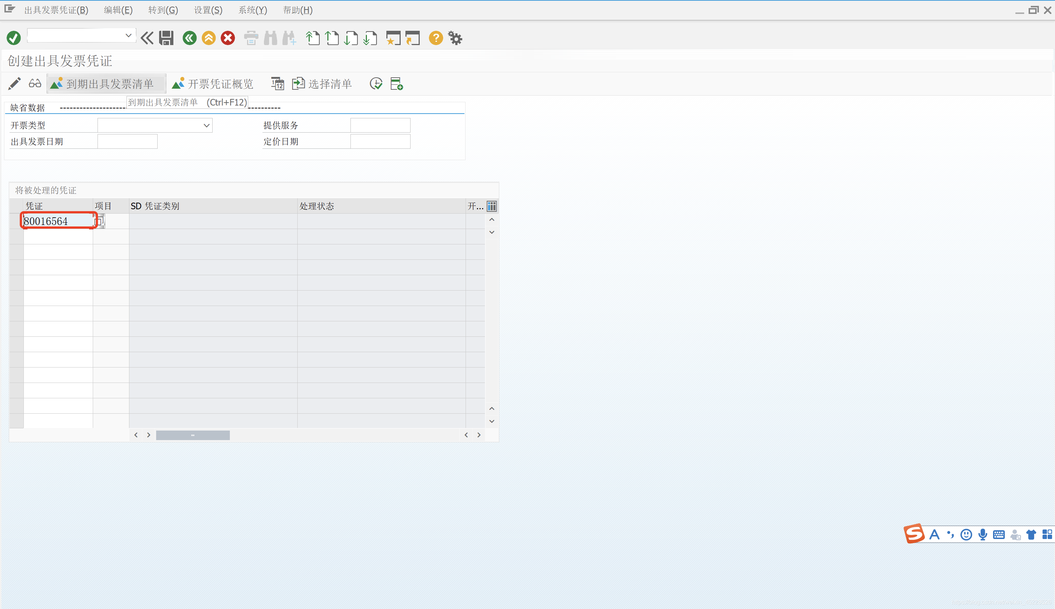
Task: Click the pencil edit icon
Action: tap(14, 84)
